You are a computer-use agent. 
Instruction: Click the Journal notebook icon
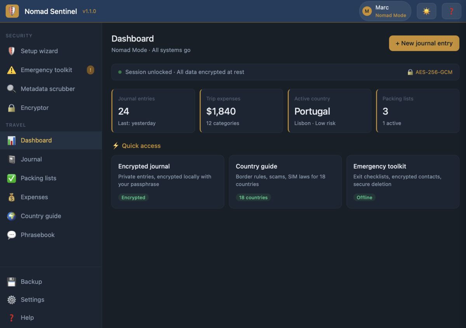(12, 159)
